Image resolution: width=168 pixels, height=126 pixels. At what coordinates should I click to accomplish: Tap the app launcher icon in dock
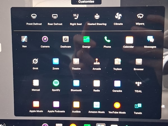coord(101,125)
